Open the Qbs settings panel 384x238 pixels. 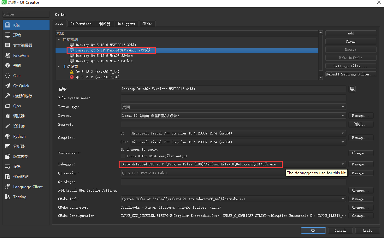click(17, 106)
